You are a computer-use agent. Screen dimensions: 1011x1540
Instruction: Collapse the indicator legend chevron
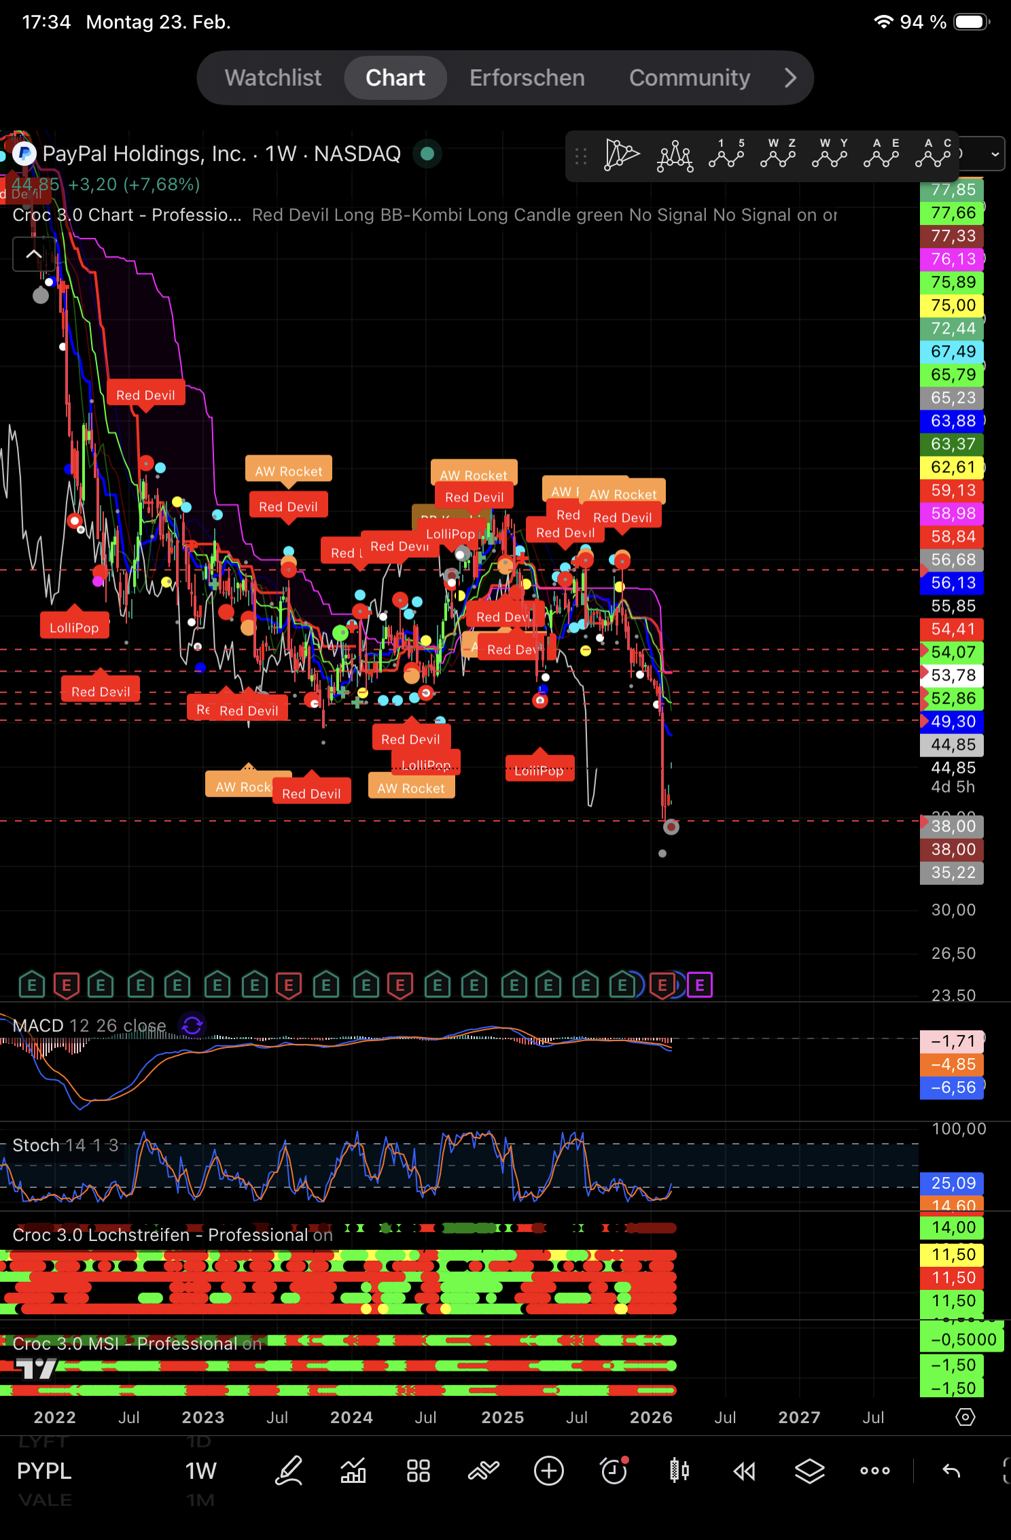[34, 254]
